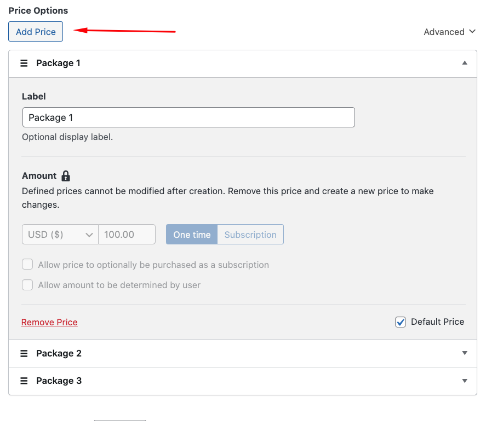
Task: Select the One time payment option
Action: (192, 235)
